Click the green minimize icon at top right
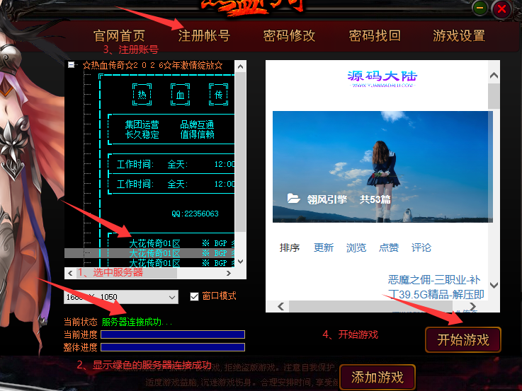Screen dimensions: 522x391 tap(481, 9)
